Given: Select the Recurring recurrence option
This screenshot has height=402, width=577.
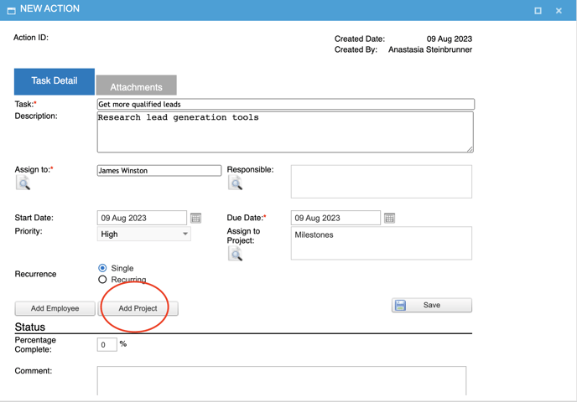Looking at the screenshot, I should pos(102,280).
